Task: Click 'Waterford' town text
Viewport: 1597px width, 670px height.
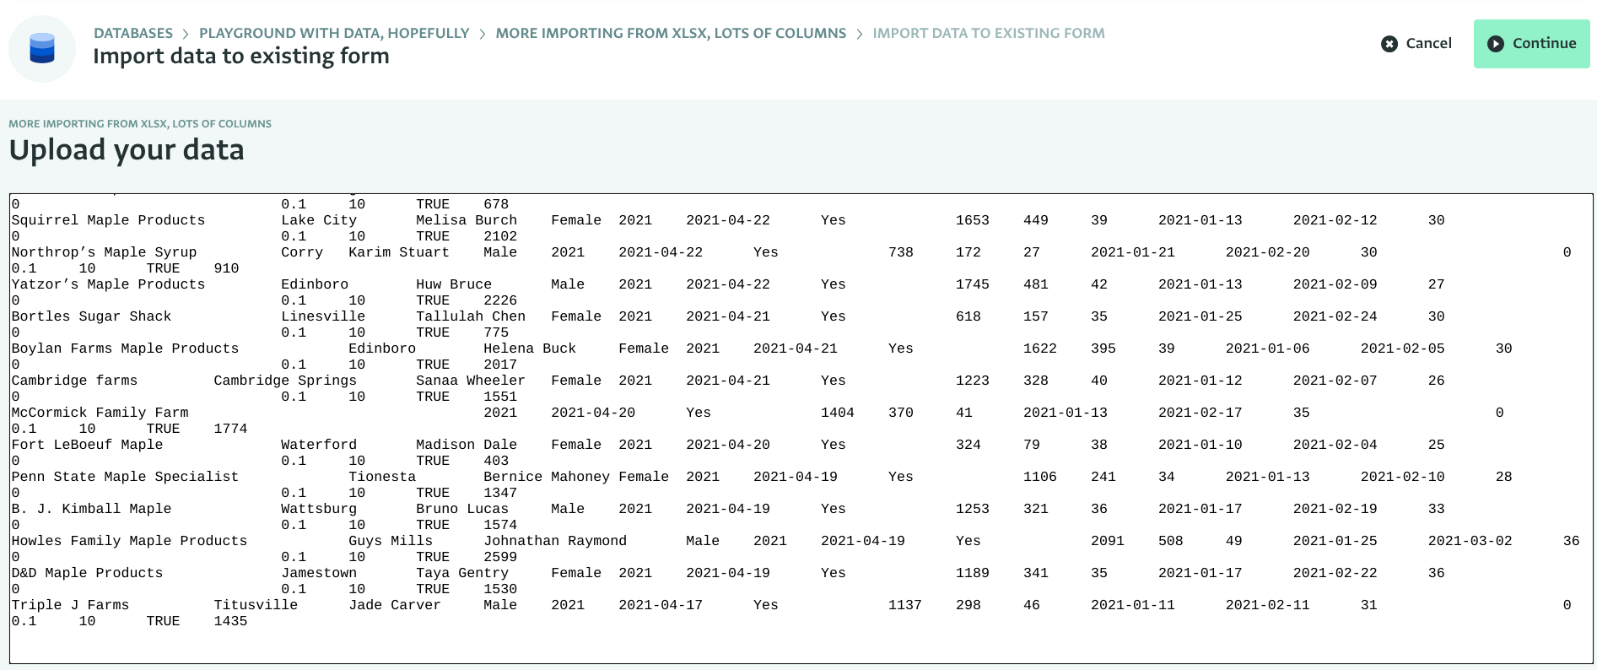Action: tap(319, 445)
